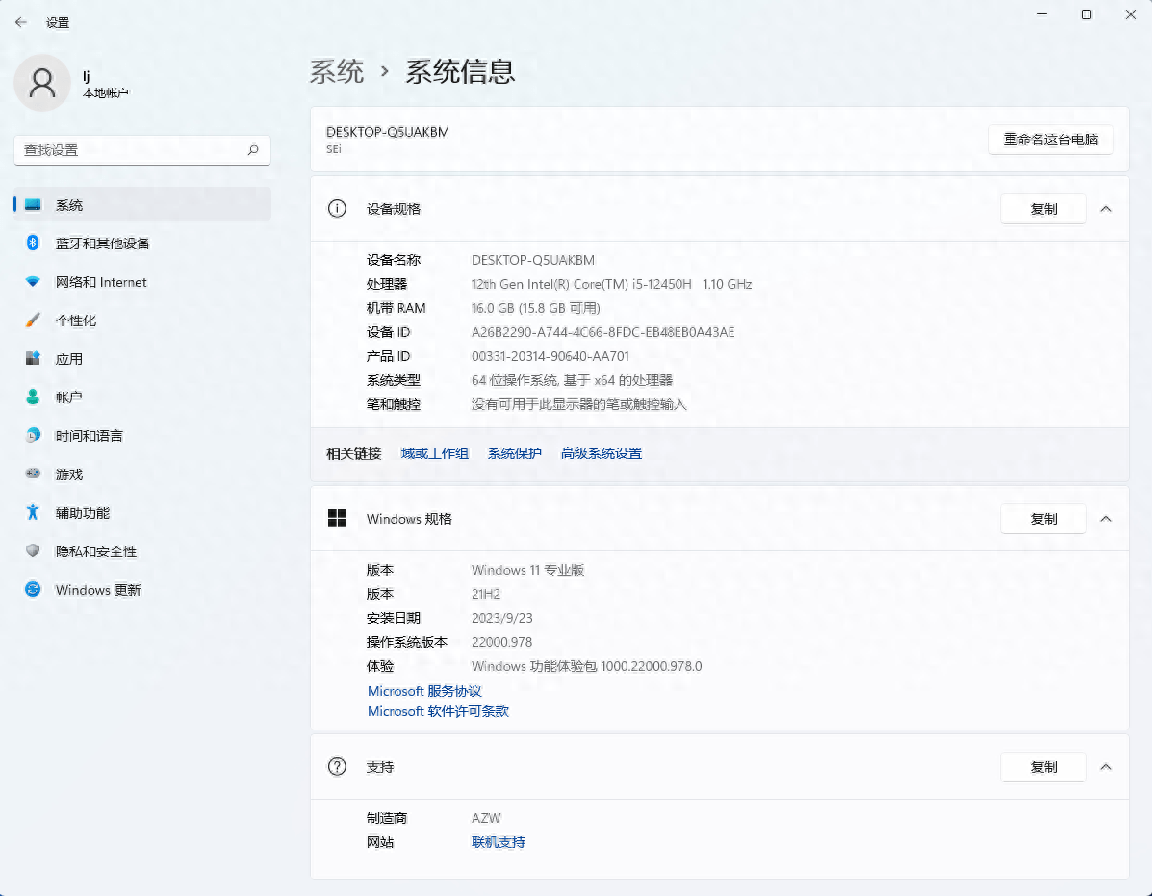Click the clock globe icon for 时间和语言
The image size is (1152, 896).
click(x=33, y=436)
